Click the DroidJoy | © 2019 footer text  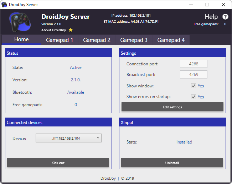point(117,178)
